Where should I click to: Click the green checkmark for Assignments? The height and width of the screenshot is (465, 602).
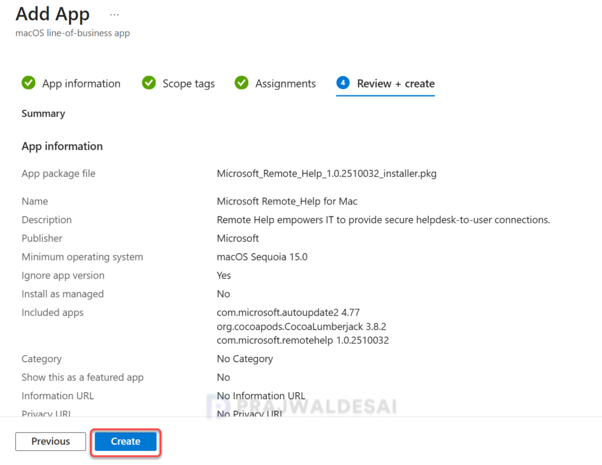click(x=242, y=82)
